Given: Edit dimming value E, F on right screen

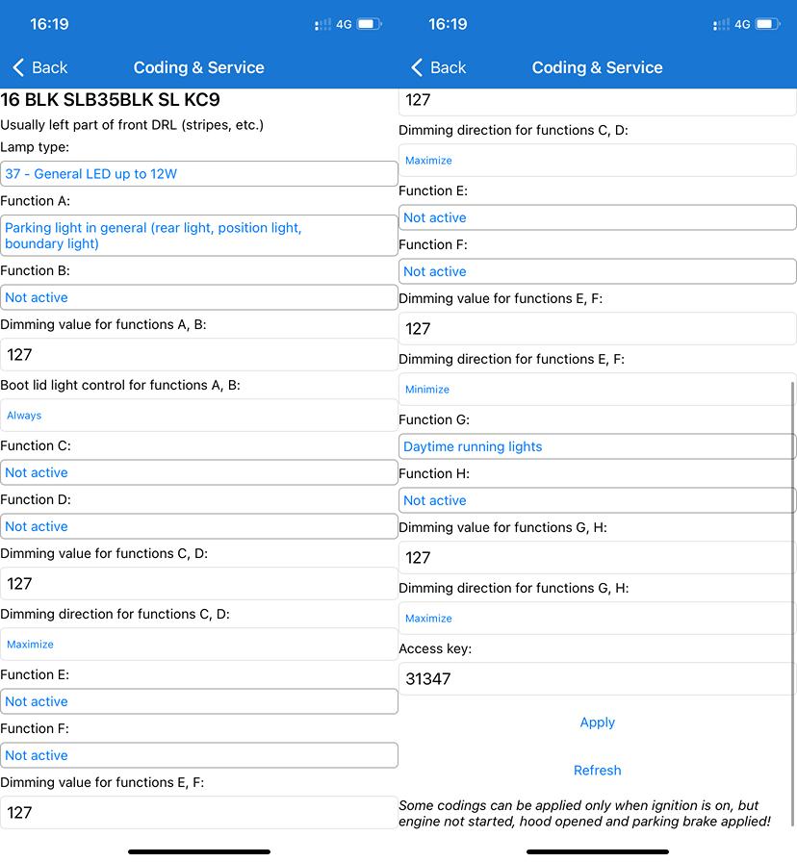Looking at the screenshot, I should 598,328.
